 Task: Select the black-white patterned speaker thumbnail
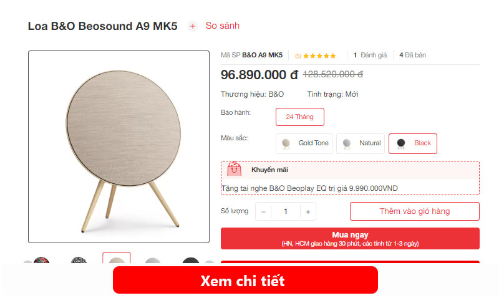point(79,260)
